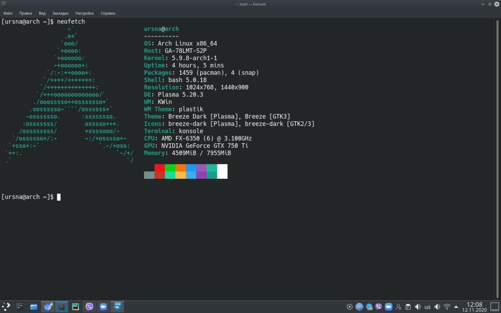
Task: Open Zoom from the system tray
Action: click(x=388, y=307)
